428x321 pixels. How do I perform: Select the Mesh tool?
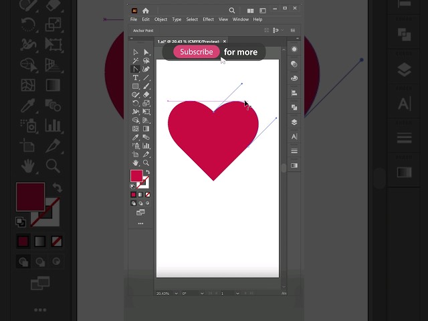(135, 128)
